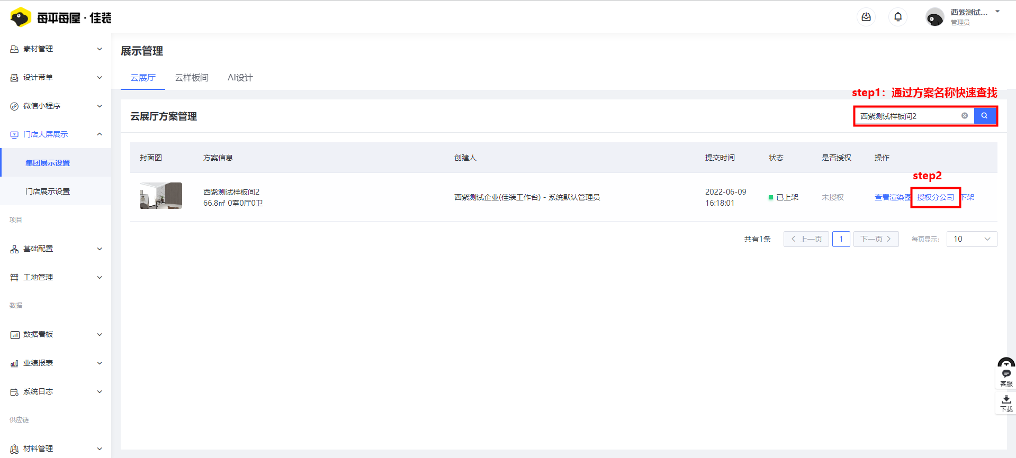This screenshot has height=458, width=1016.
Task: Open the 每页显示 page size dropdown
Action: tap(972, 239)
